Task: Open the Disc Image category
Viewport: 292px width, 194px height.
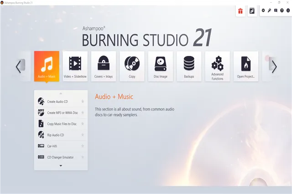Action: [161, 66]
